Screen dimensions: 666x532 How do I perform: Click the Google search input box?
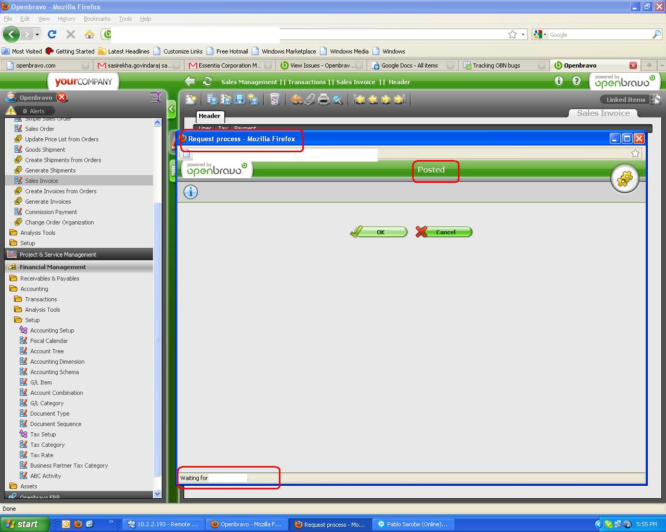[600, 35]
